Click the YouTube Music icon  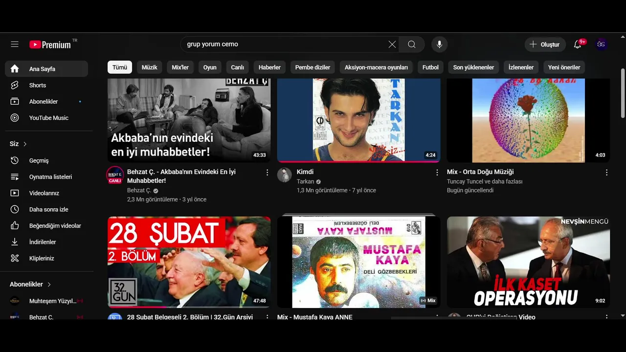(x=15, y=118)
